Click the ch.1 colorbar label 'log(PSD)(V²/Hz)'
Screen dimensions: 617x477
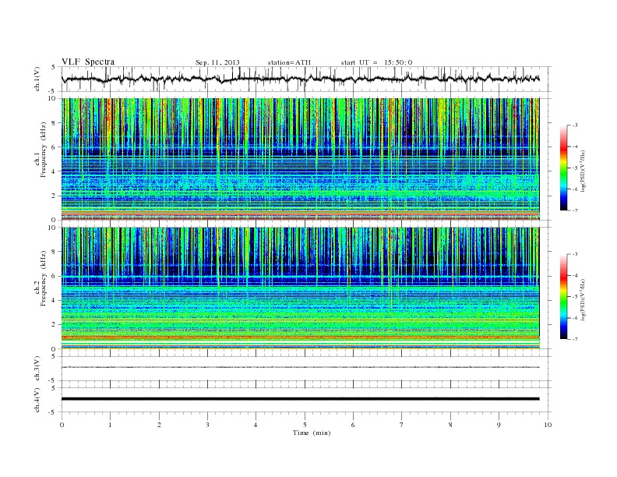pos(584,171)
